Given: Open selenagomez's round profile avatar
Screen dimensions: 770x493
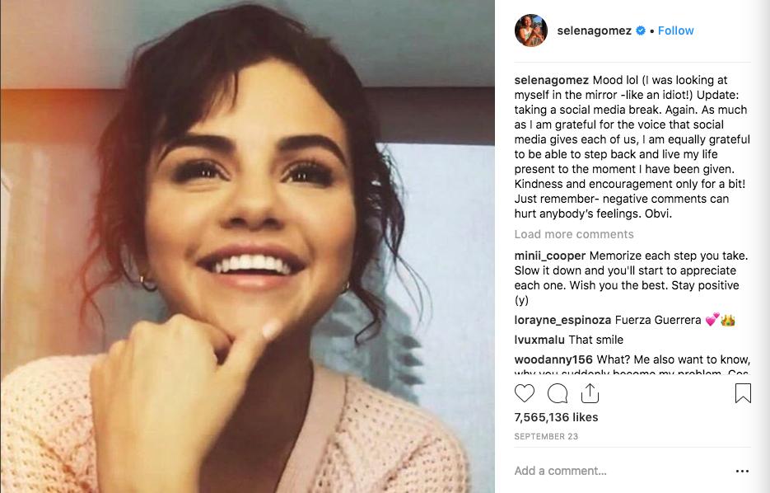Looking at the screenshot, I should (x=531, y=31).
